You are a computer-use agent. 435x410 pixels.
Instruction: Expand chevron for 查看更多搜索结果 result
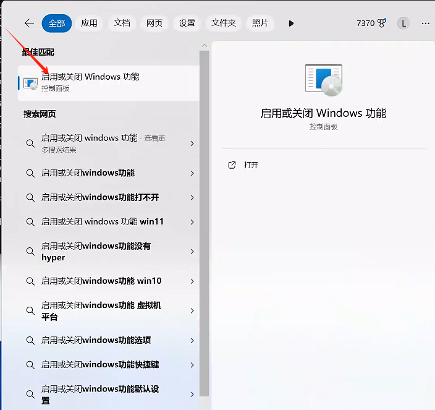click(192, 143)
